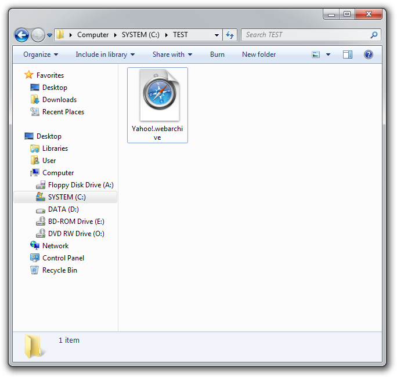Click the DVD RW drive icon
This screenshot has height=377, width=397.
41,233
